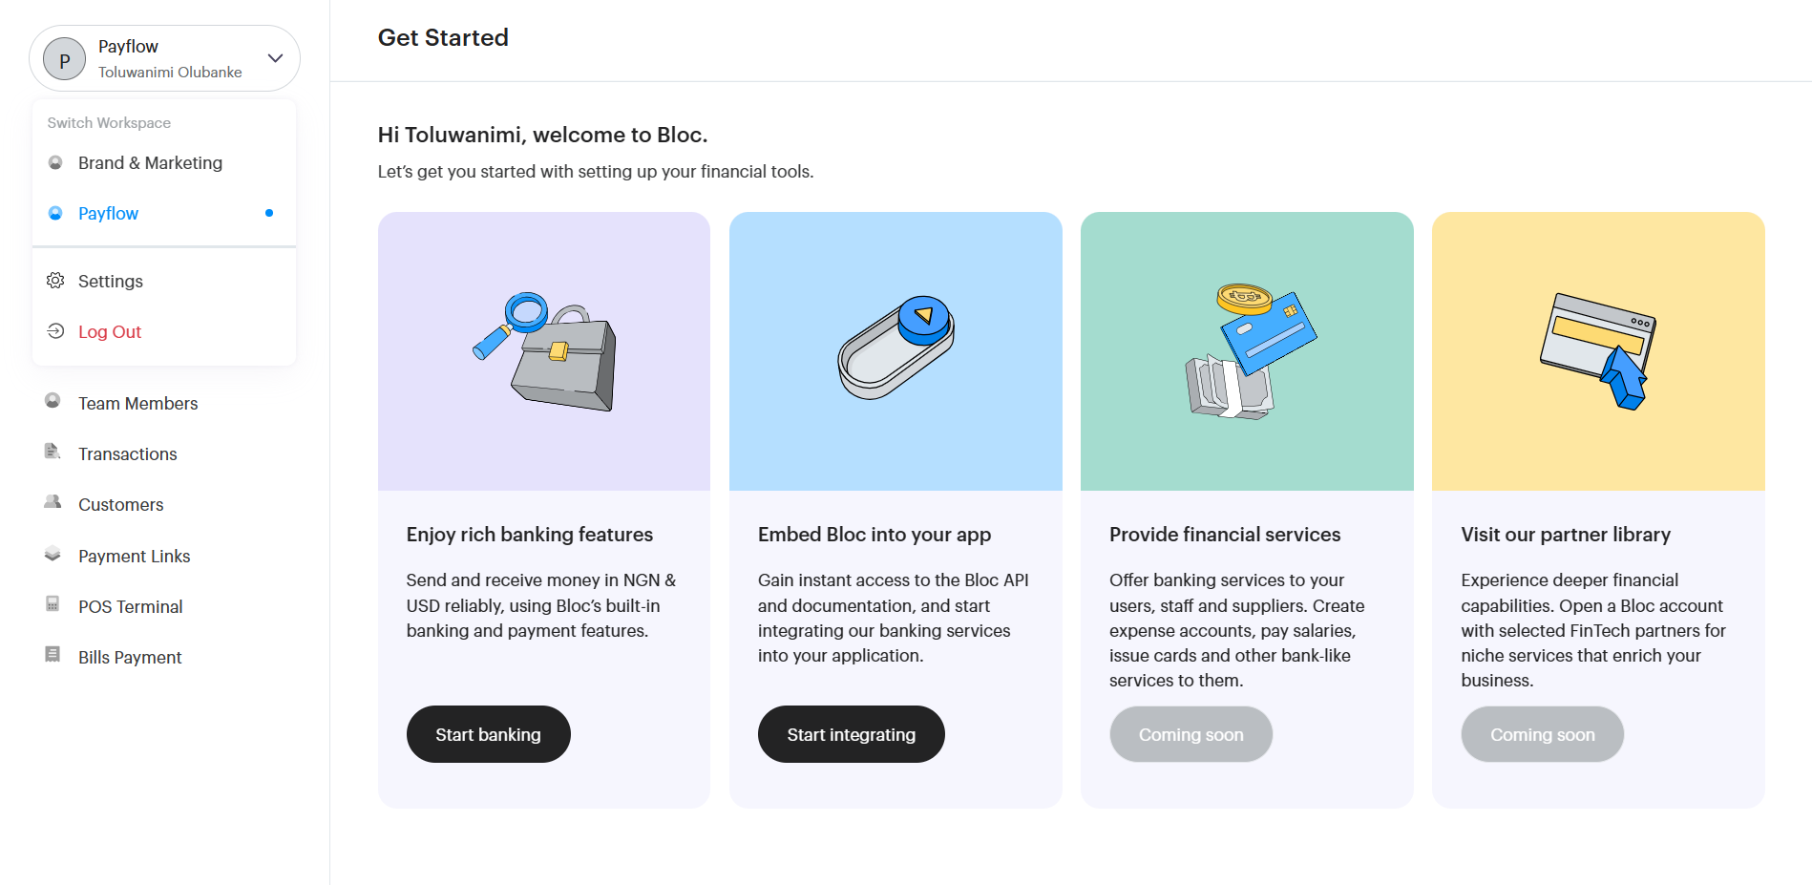Click the active workspace blue dot indicator

(x=269, y=213)
